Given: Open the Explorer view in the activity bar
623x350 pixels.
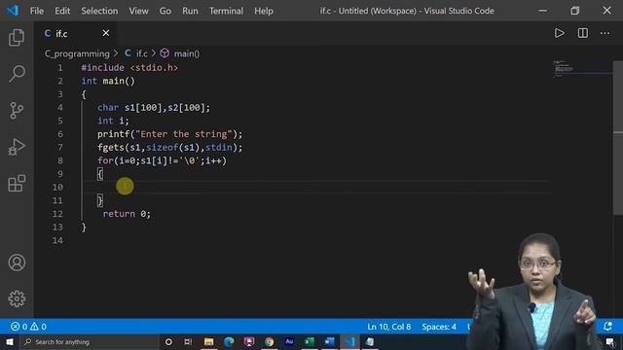Looking at the screenshot, I should (17, 37).
